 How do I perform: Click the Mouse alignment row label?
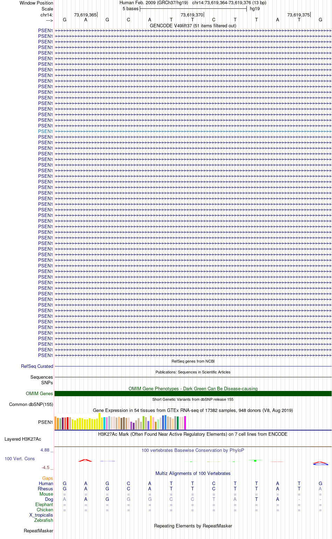(46, 494)
